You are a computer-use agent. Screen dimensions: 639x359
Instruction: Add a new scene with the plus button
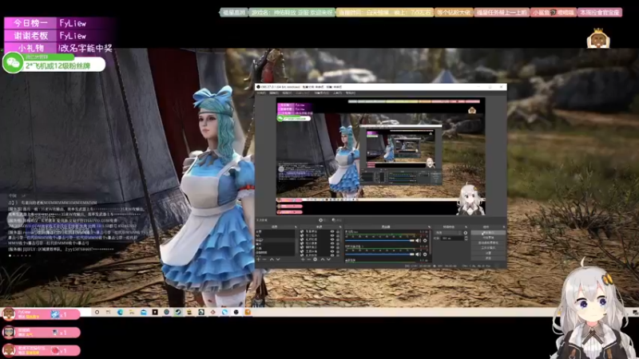click(x=258, y=259)
